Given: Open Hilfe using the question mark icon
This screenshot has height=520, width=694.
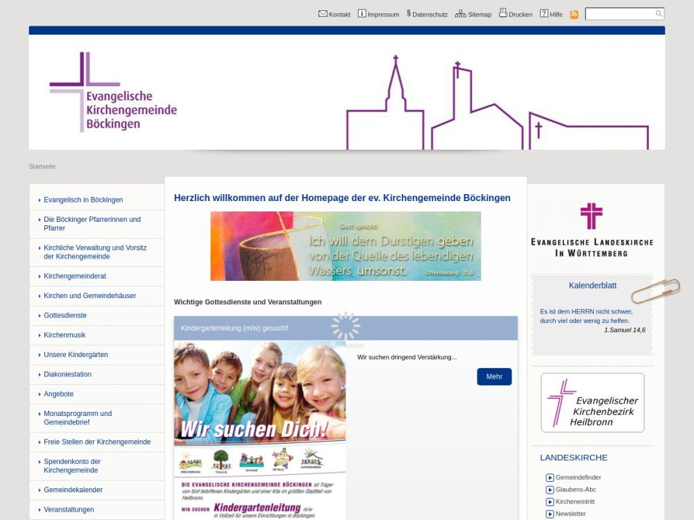Looking at the screenshot, I should (544, 14).
